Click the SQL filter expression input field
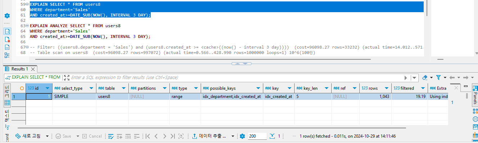 tap(236, 77)
